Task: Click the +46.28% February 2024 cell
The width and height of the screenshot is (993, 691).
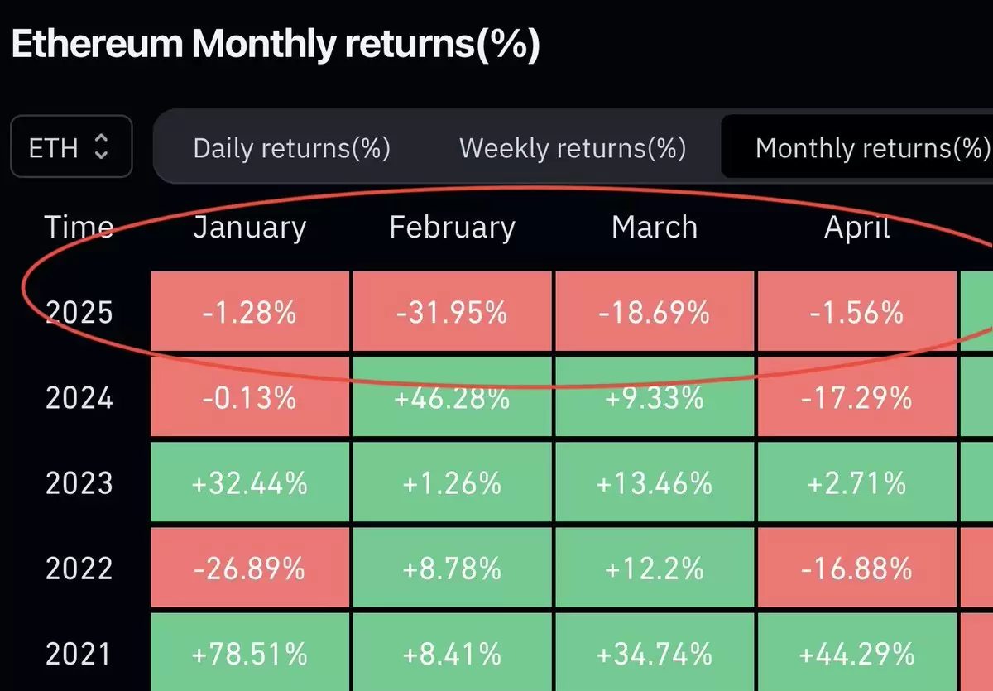Action: pos(452,397)
